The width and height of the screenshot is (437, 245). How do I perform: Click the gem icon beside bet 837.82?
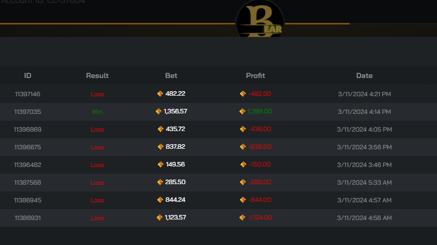point(161,147)
